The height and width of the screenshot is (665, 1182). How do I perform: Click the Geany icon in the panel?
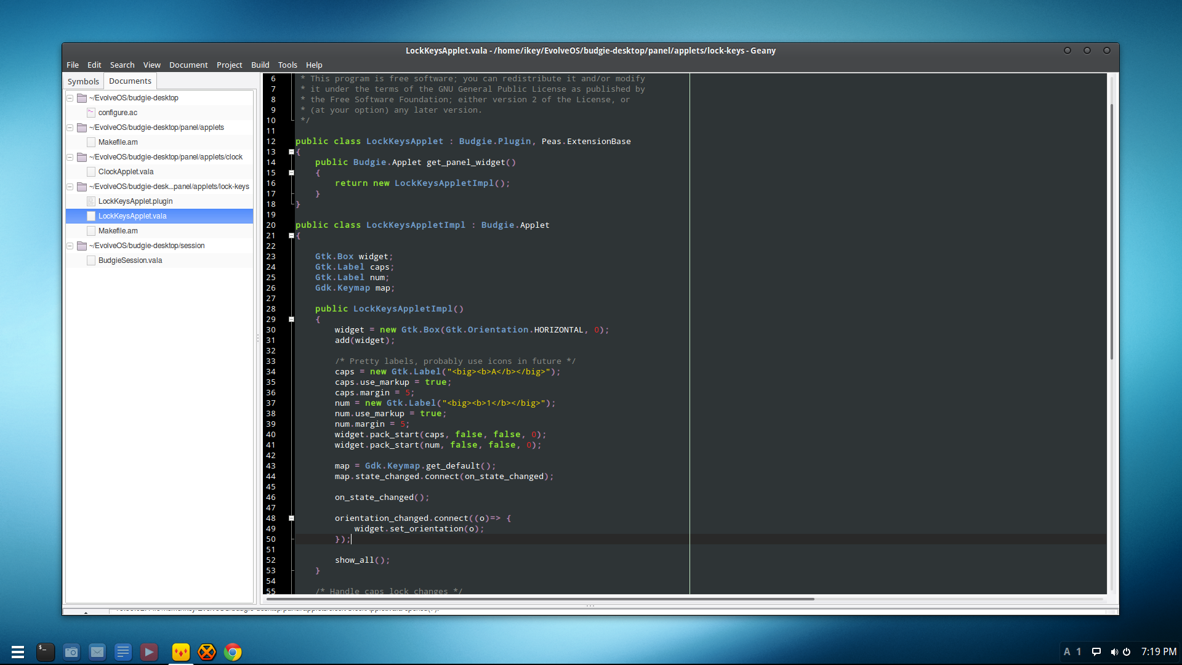(181, 652)
